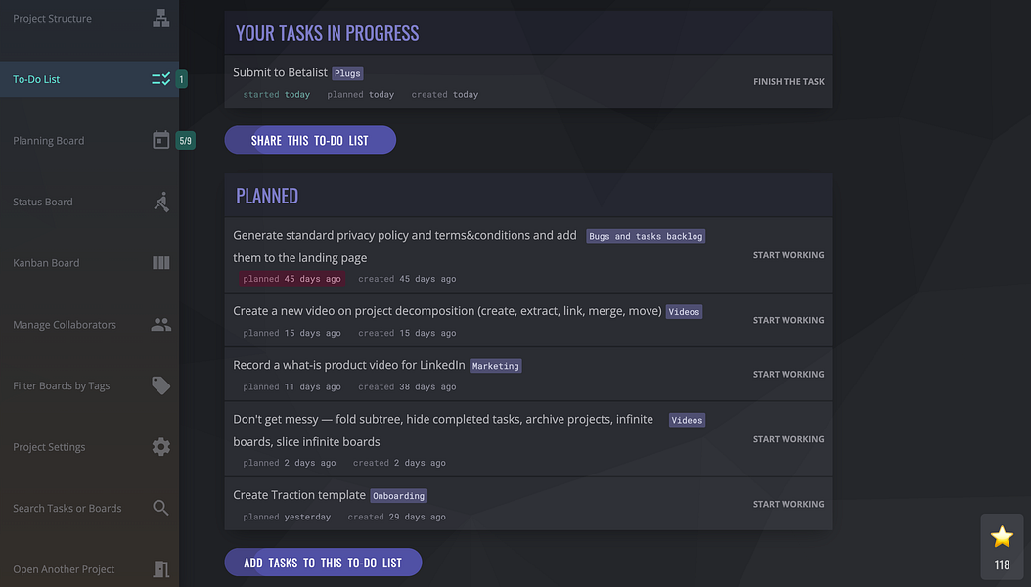Open the Kanban Board columns icon
Screen dimensions: 1031x587
click(x=161, y=263)
